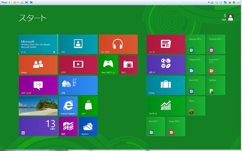Click the user account picture
This screenshot has width=242, height=151.
pos(231,17)
